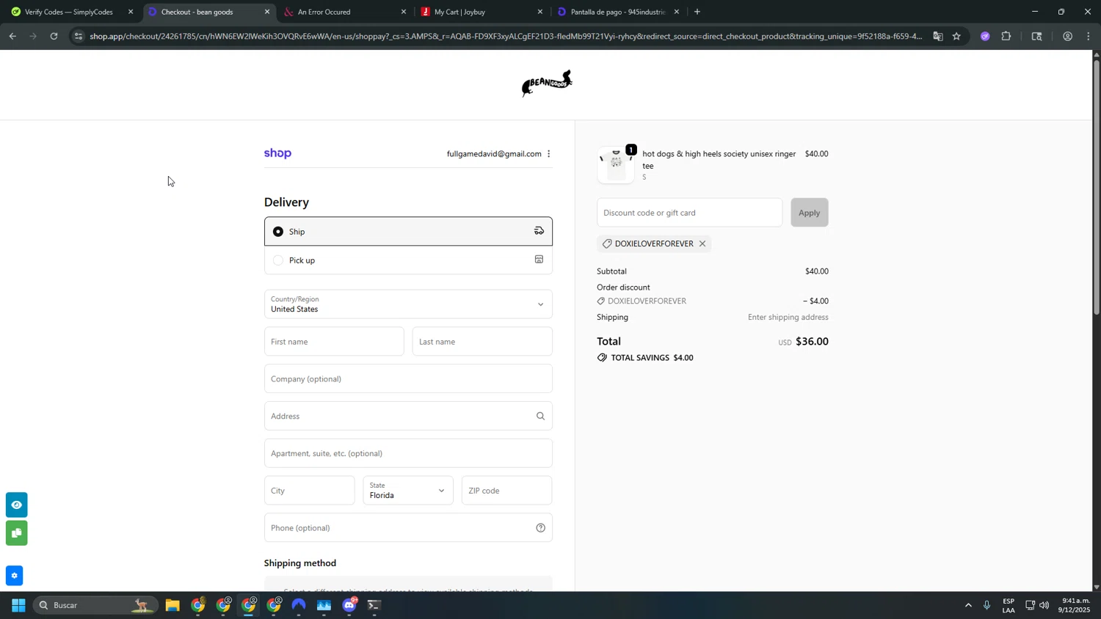Screen dimensions: 1101x619
Task: Open the account options three-dot menu
Action: coord(548,154)
